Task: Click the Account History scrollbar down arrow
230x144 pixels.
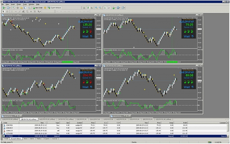Action: pyautogui.click(x=228, y=136)
